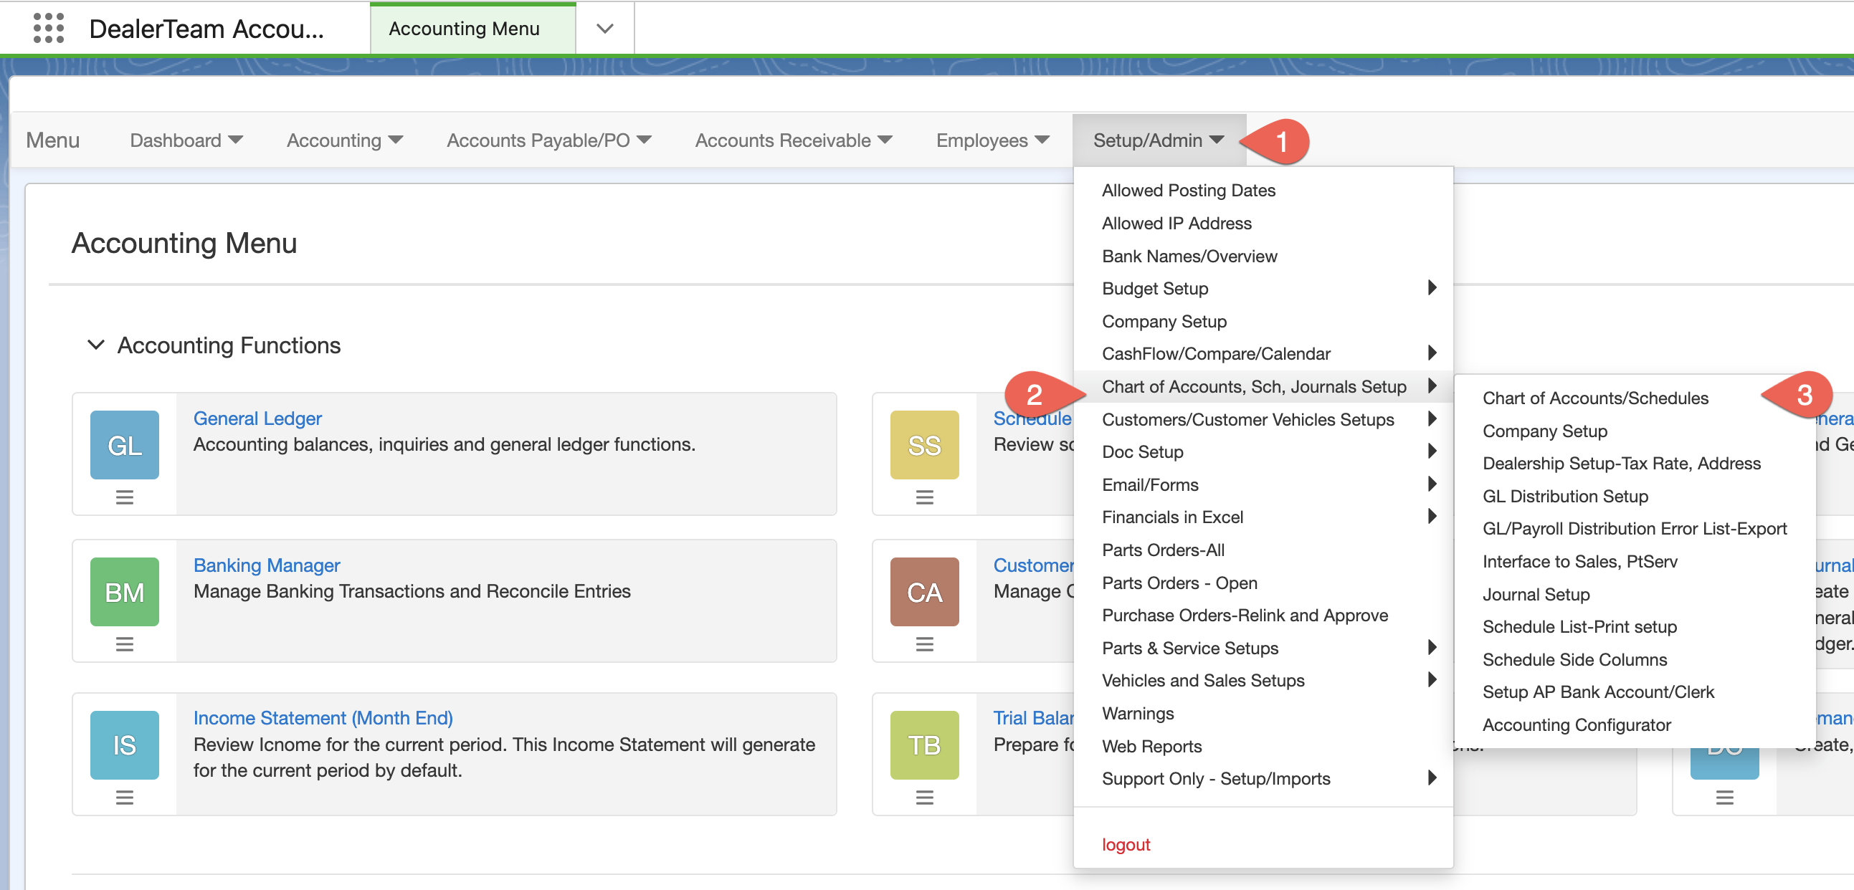Select GL Distribution Setup
Viewport: 1854px width, 890px height.
pyautogui.click(x=1564, y=496)
